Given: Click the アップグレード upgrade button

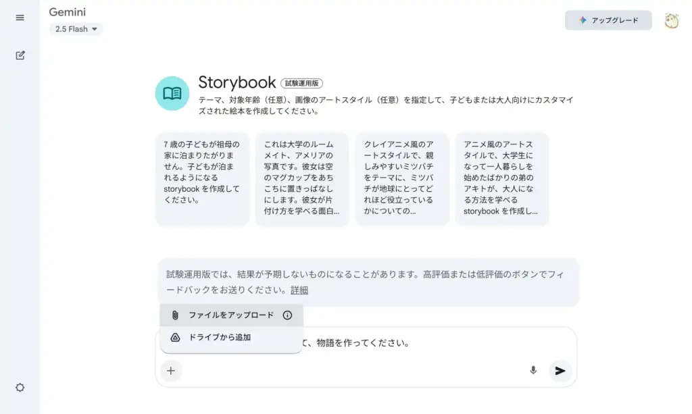Looking at the screenshot, I should click(608, 20).
